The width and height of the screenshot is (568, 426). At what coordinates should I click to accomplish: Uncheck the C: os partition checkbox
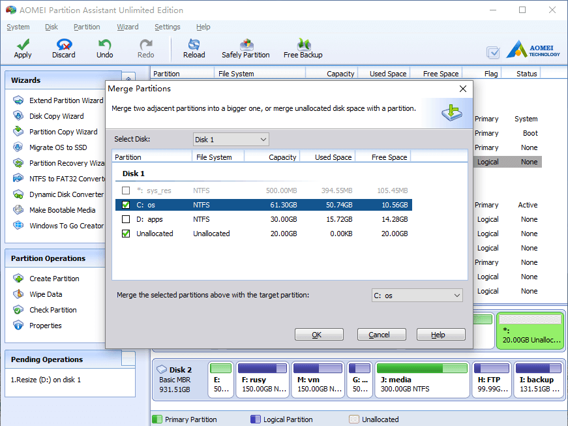pos(126,205)
